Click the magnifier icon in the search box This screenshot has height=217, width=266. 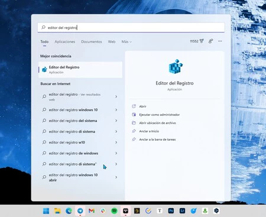click(43, 27)
